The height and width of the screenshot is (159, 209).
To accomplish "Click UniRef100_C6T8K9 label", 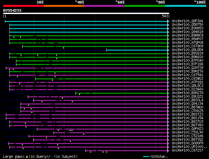I will click(x=187, y=46).
